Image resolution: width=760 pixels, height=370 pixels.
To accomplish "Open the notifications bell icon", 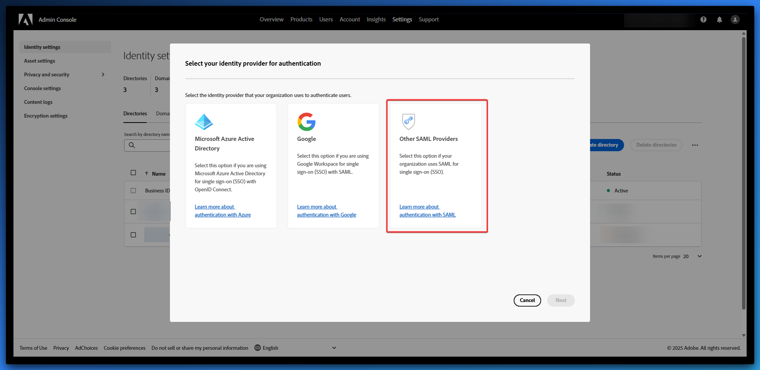I will pyautogui.click(x=719, y=19).
